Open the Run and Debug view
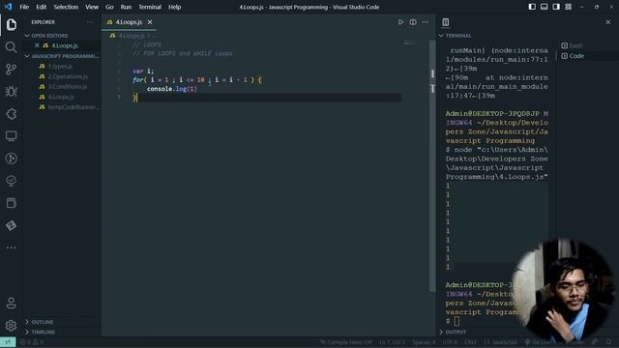 pyautogui.click(x=11, y=92)
